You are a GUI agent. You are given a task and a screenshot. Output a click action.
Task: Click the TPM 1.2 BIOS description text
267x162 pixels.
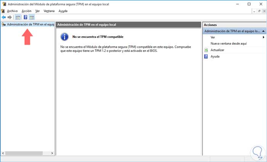125,49
